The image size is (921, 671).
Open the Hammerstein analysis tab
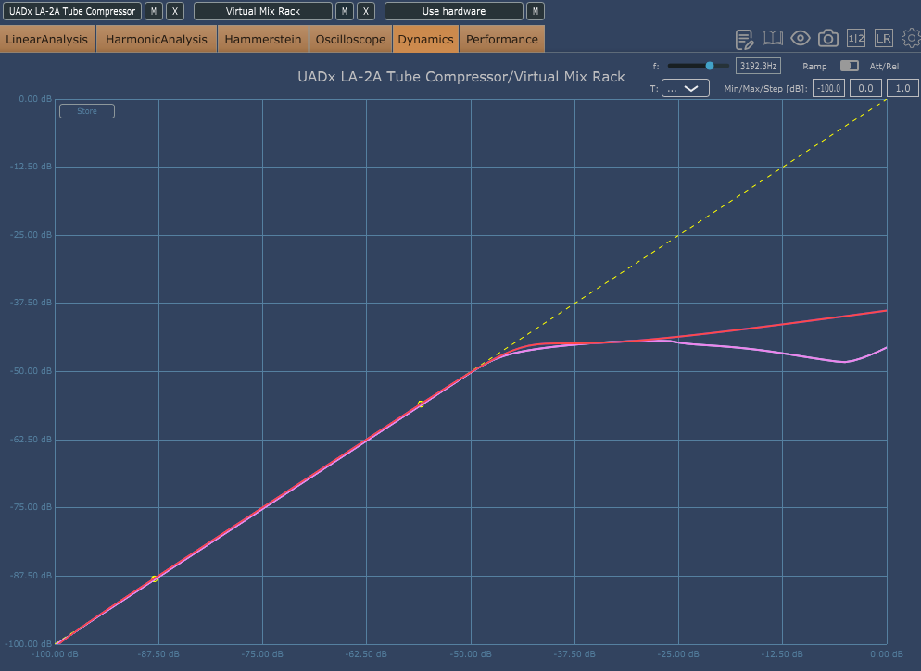(262, 39)
